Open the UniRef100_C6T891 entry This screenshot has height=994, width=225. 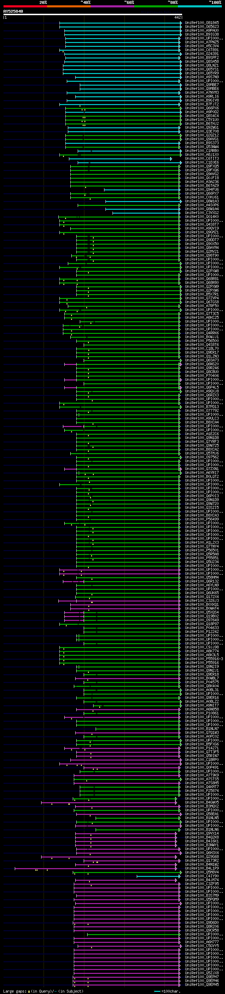coord(202,50)
